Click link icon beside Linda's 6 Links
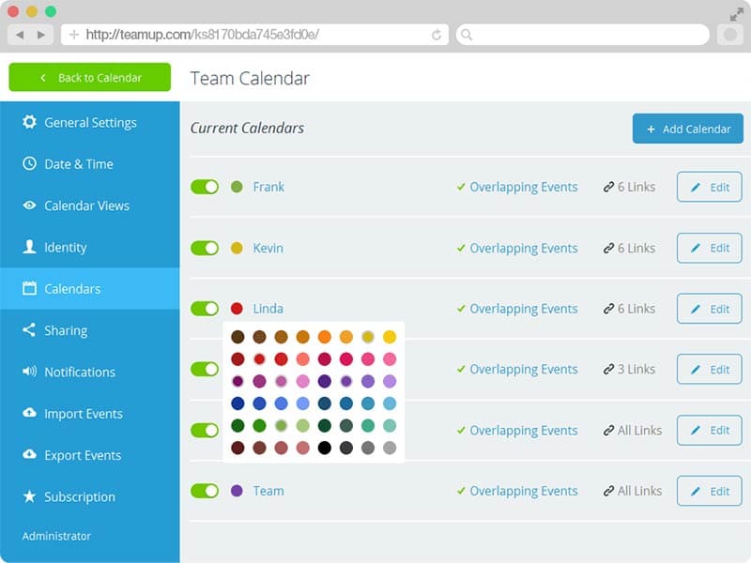This screenshot has width=751, height=563. [608, 309]
